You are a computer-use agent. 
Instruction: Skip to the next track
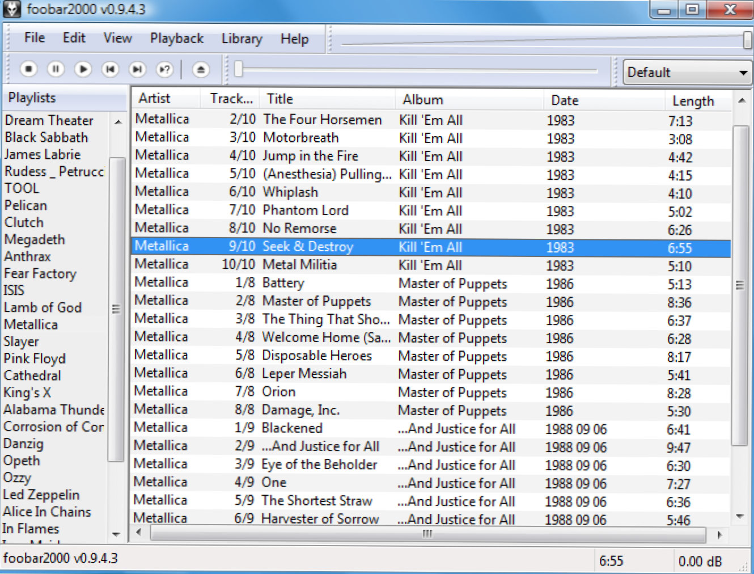137,69
